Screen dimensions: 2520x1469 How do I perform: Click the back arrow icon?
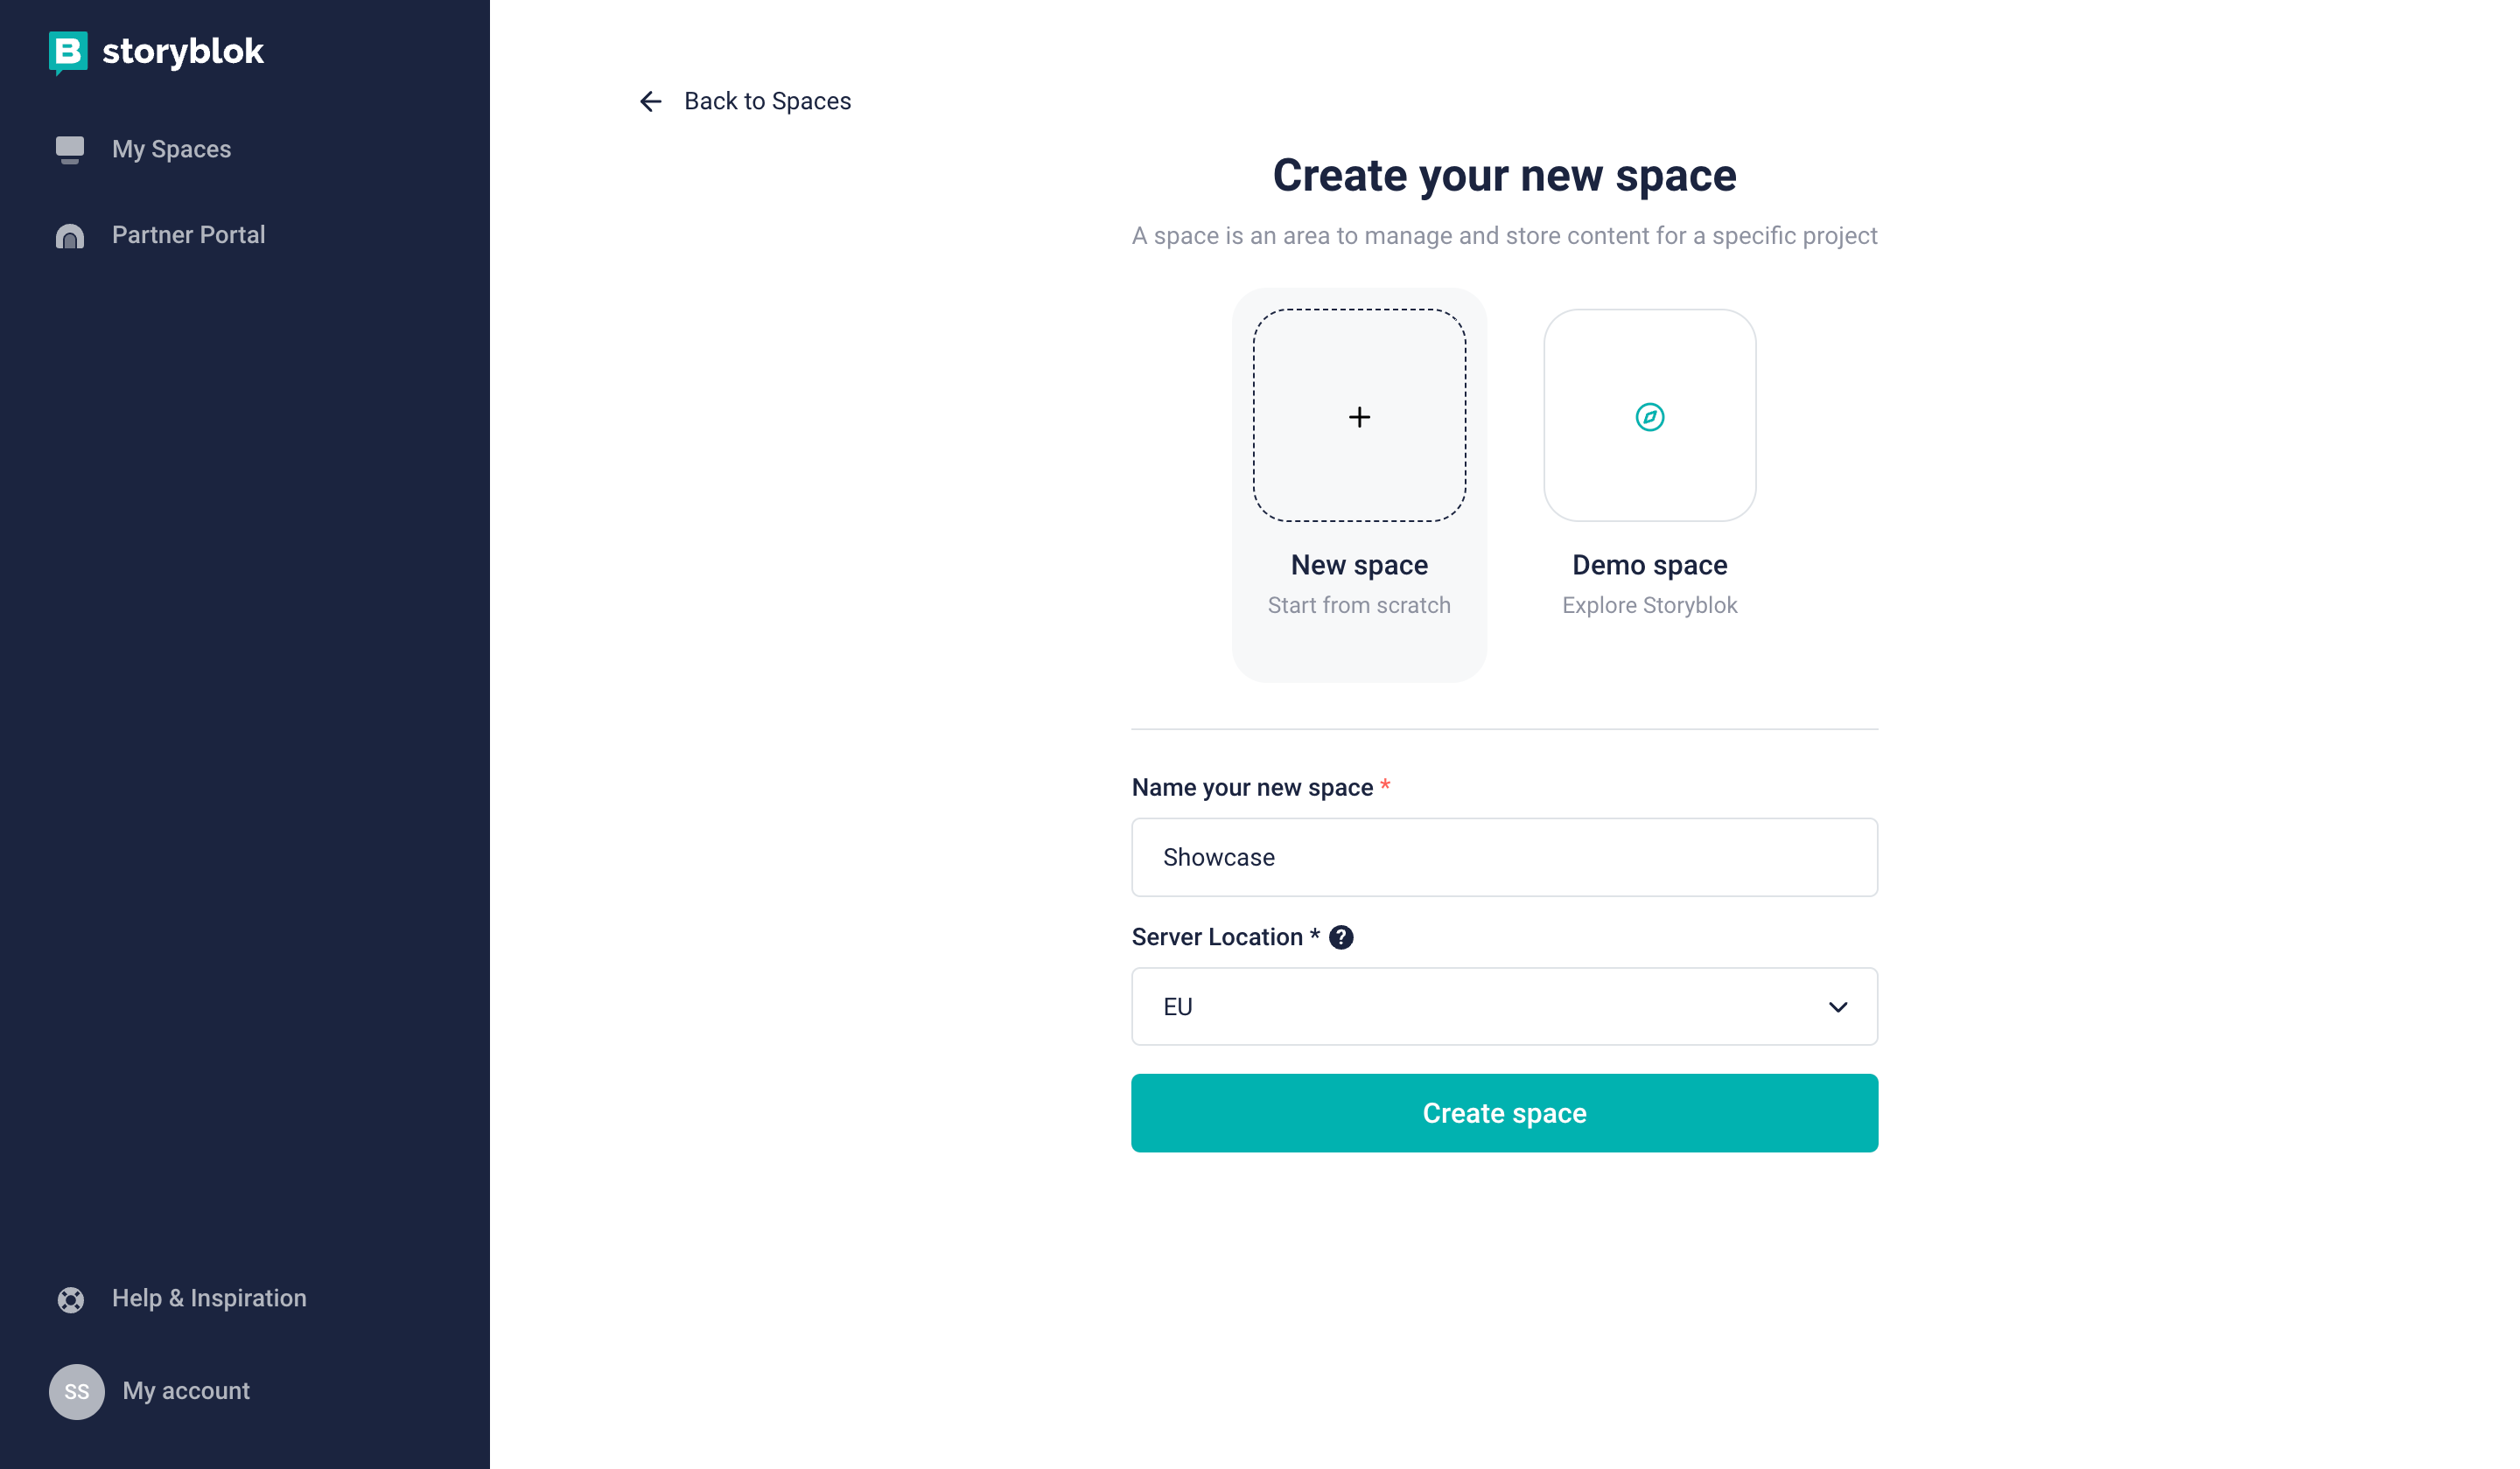point(651,102)
